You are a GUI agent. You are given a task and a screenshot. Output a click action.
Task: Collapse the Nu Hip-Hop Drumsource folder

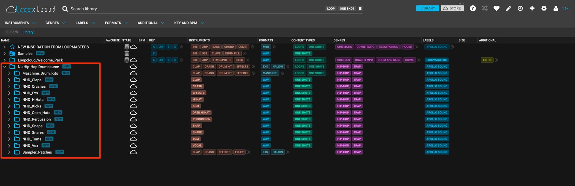point(5,67)
